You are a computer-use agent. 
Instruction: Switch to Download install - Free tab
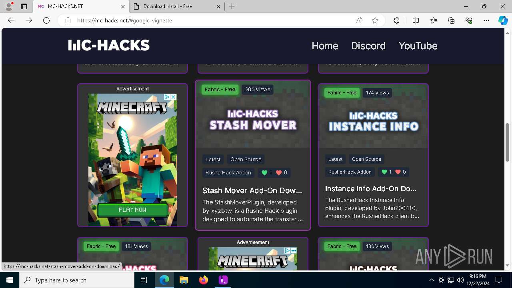tap(177, 6)
